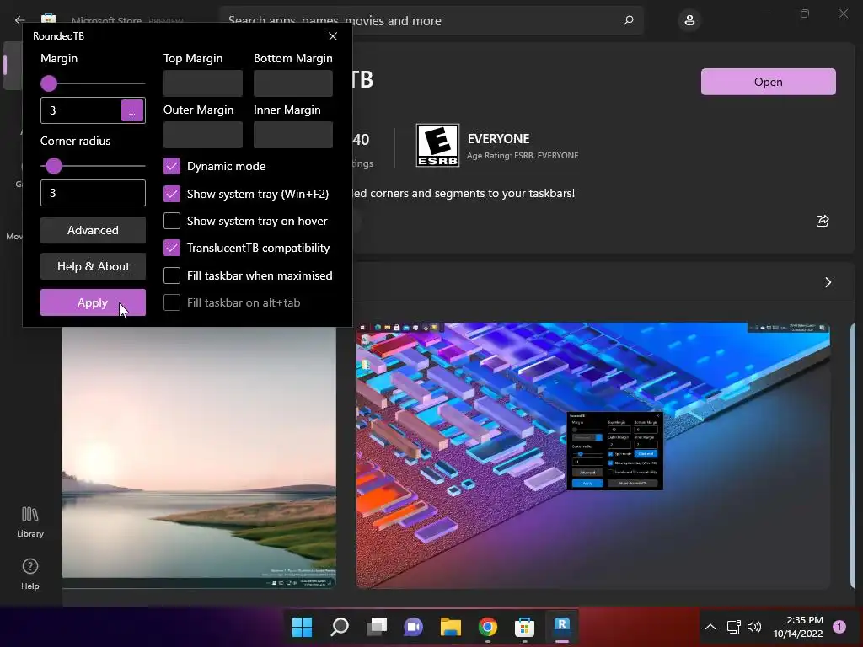Screen dimensions: 863x647
Task: Maximize the Microsoft Store window
Action: (x=805, y=13)
